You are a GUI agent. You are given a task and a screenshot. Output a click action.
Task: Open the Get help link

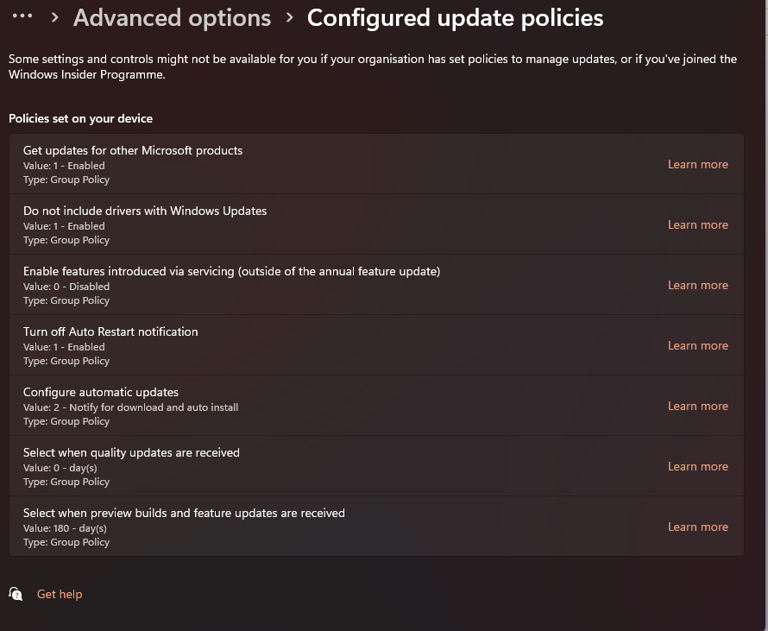point(60,594)
